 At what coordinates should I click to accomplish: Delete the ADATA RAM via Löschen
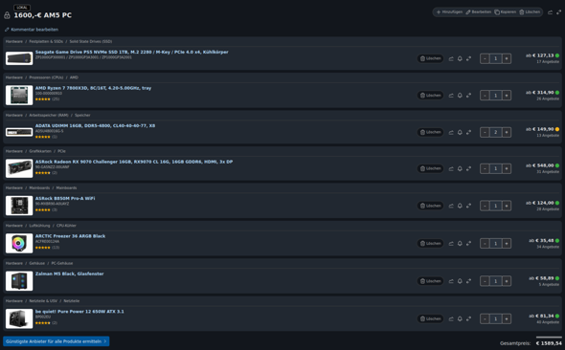pyautogui.click(x=430, y=132)
